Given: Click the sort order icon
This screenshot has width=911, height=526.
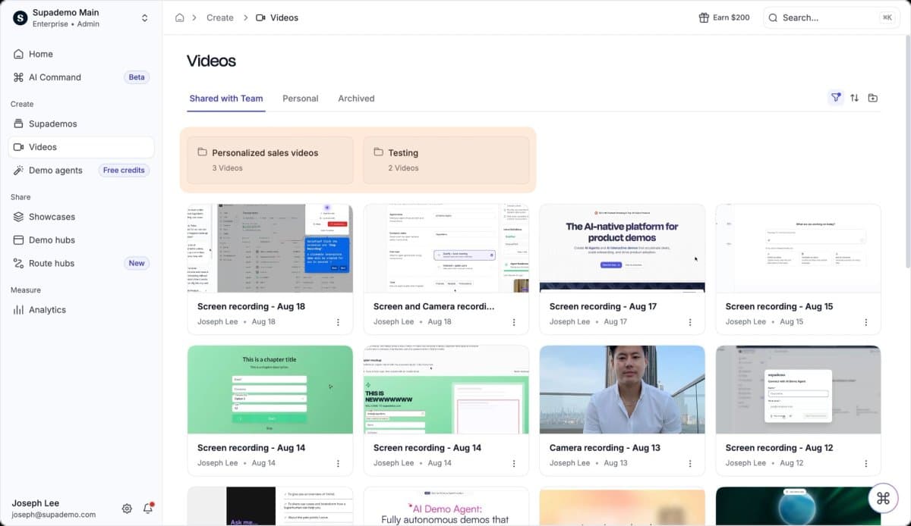Looking at the screenshot, I should (x=855, y=98).
